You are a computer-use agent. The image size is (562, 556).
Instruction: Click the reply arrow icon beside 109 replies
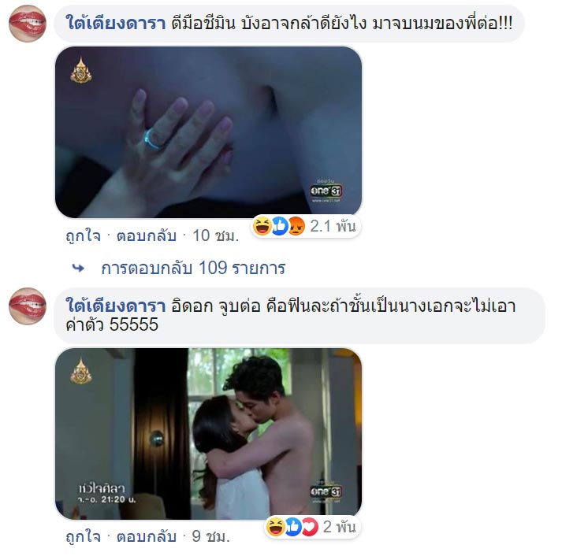78,268
